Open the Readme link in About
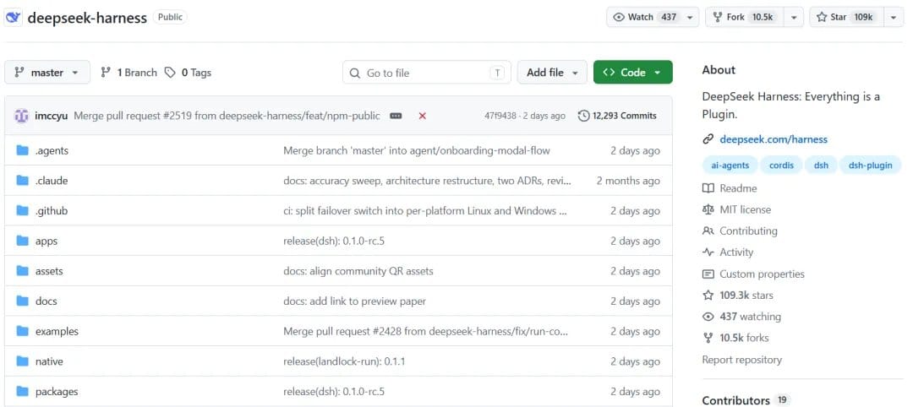 click(x=738, y=188)
